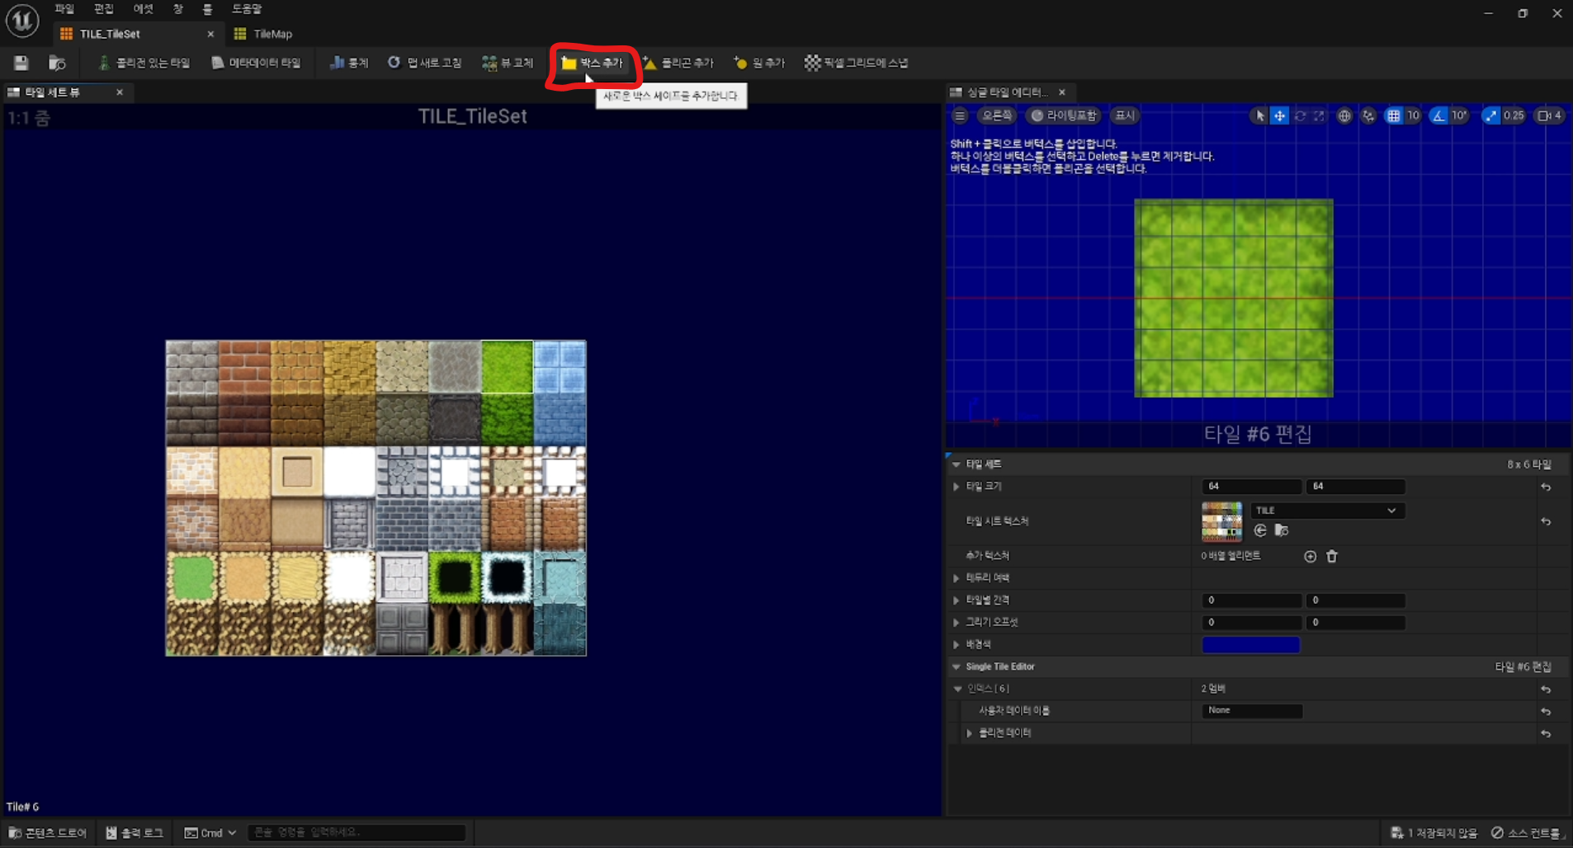Click 박스 추가 to add box shape
Viewport: 1573px width, 848px height.
[x=593, y=63]
